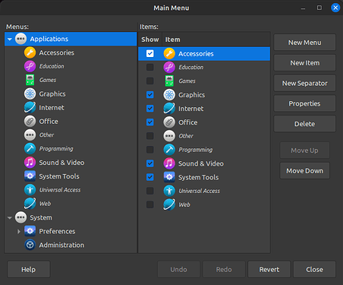Uncheck the Show checkbox for Internet

tap(150, 109)
